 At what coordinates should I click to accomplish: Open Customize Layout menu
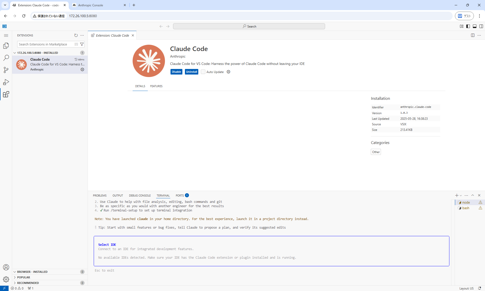point(462,26)
